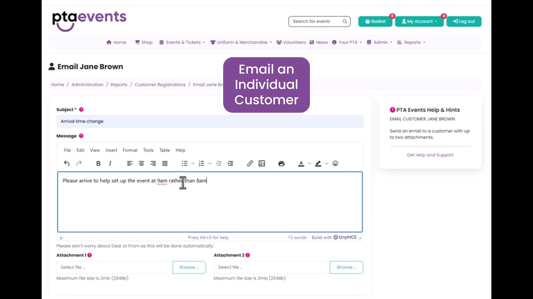Click Message help question icon
The image size is (533, 299).
pyautogui.click(x=81, y=136)
